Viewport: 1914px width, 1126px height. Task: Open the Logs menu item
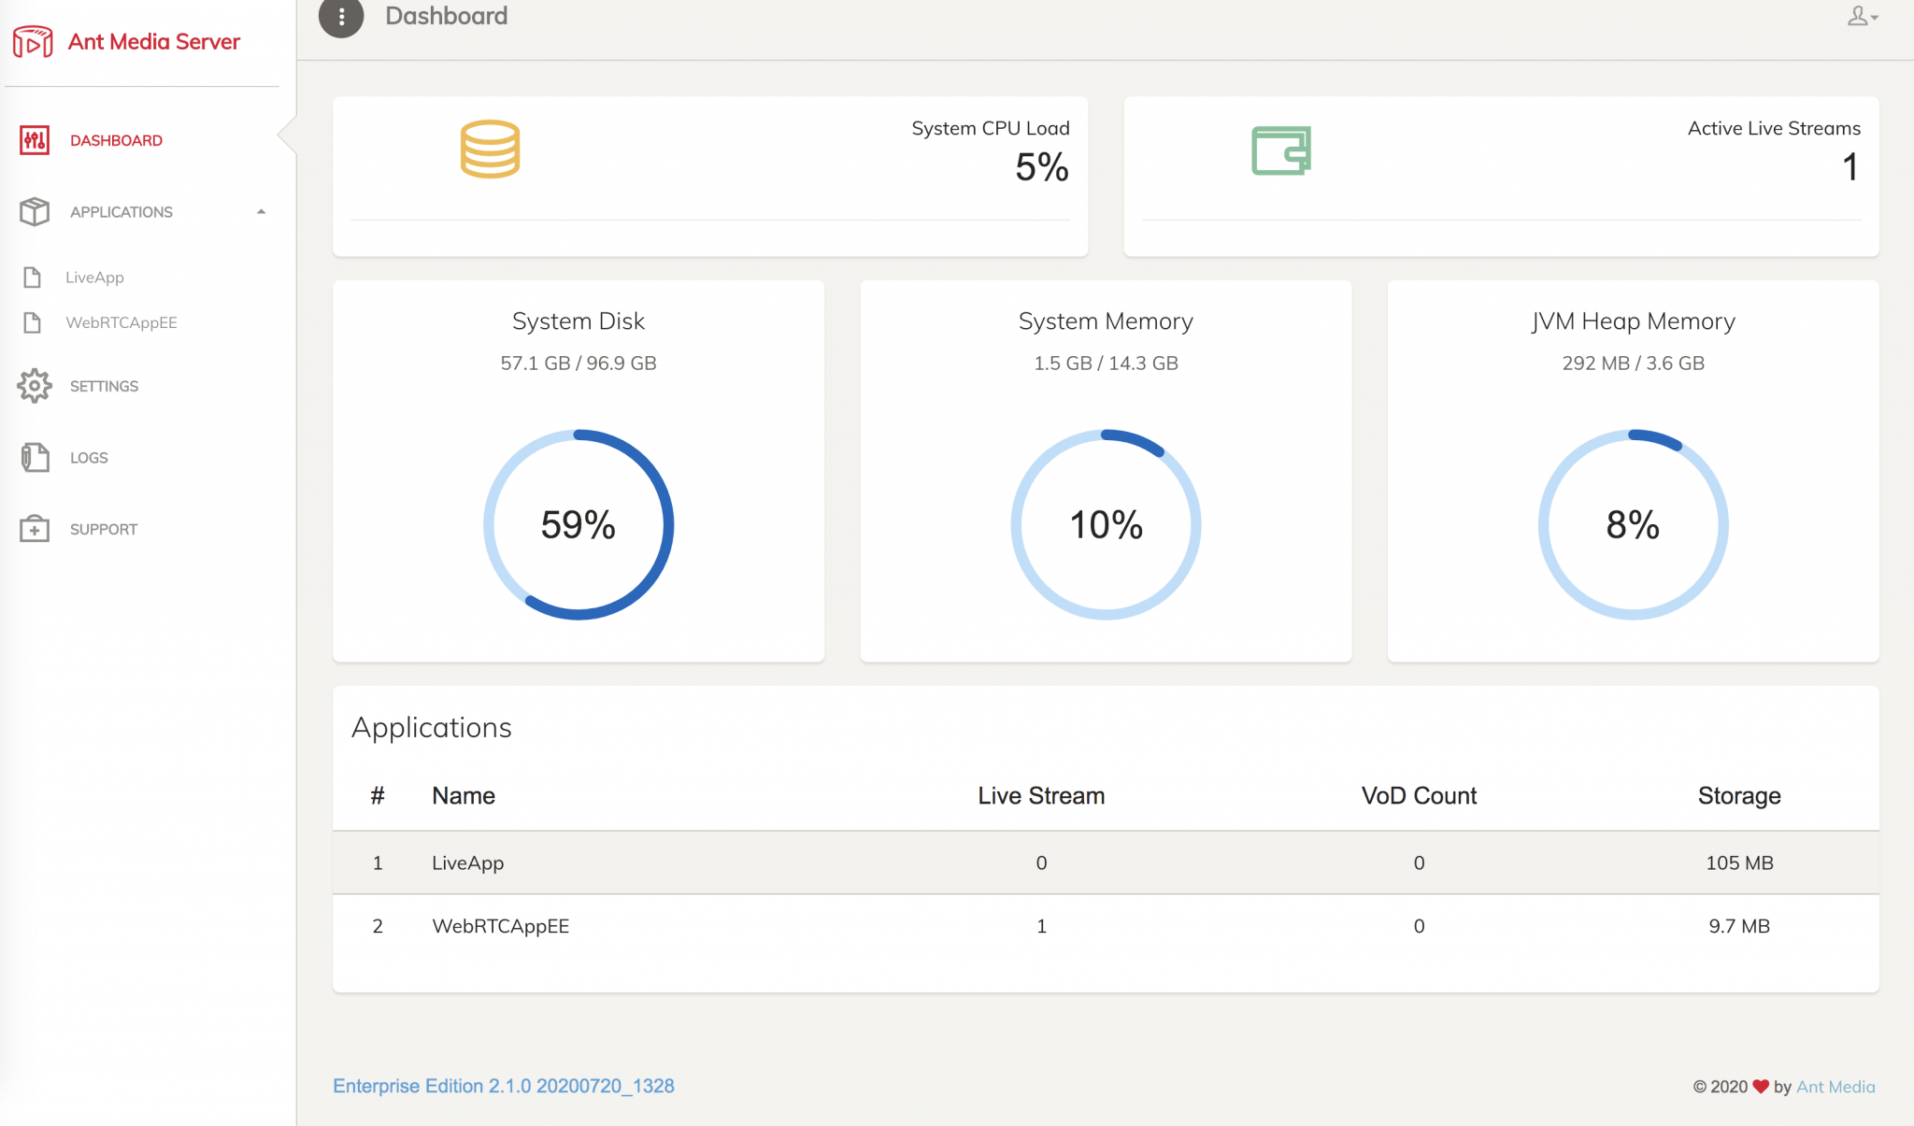pyautogui.click(x=89, y=458)
